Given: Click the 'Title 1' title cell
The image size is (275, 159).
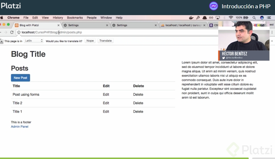Looking at the screenshot, I should 17,112.
